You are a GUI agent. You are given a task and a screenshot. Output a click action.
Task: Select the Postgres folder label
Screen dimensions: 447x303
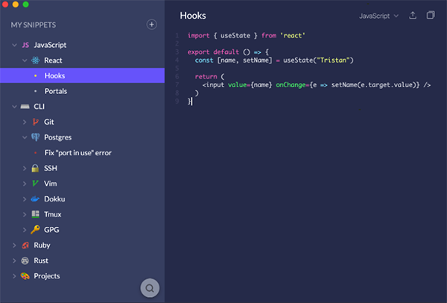pyautogui.click(x=57, y=137)
